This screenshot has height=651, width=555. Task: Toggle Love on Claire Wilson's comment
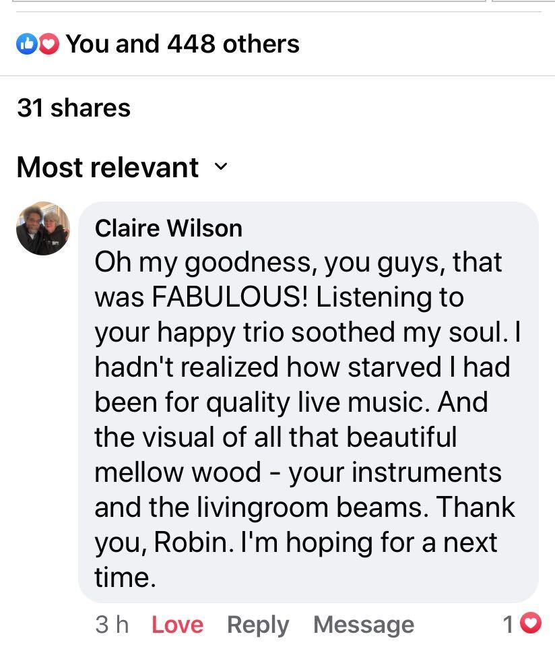click(177, 625)
